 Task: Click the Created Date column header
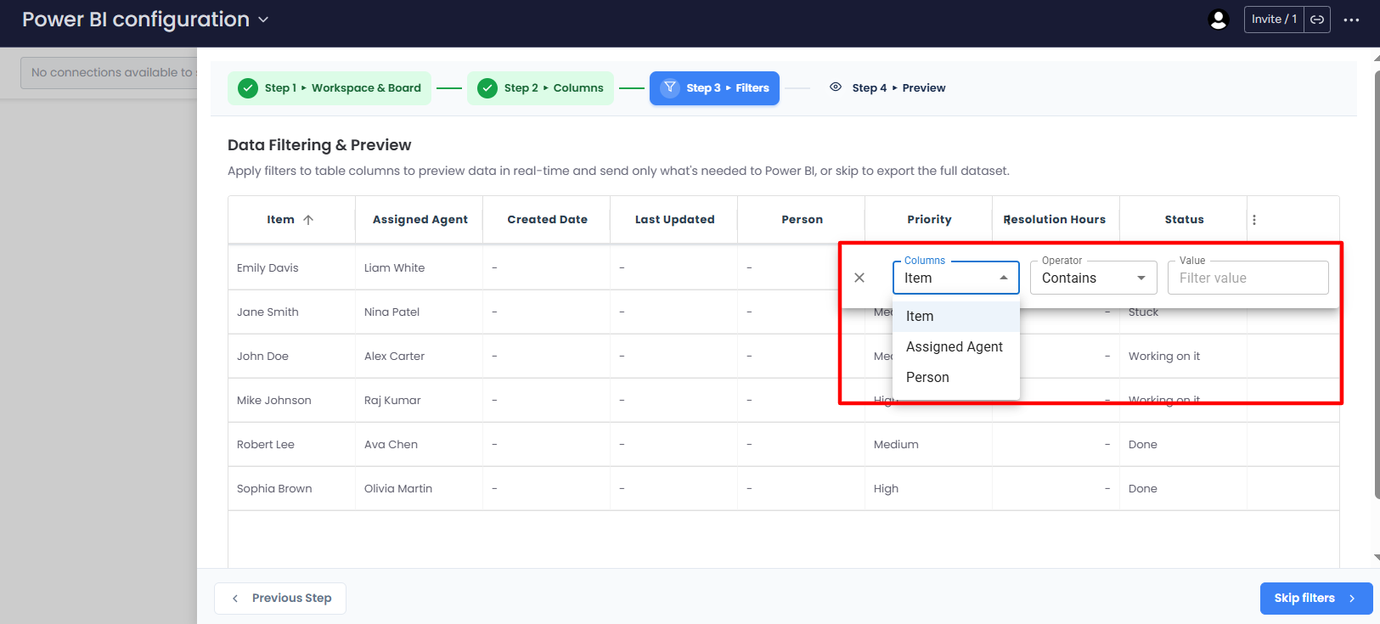coord(547,220)
